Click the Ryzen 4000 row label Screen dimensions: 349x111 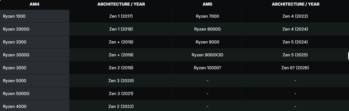point(35,106)
